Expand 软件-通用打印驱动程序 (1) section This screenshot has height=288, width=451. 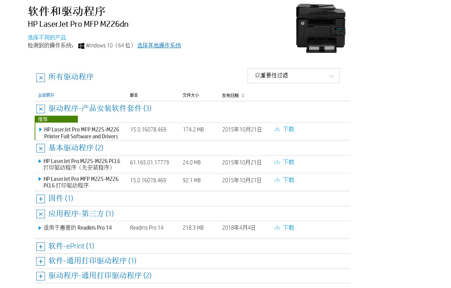pos(40,261)
